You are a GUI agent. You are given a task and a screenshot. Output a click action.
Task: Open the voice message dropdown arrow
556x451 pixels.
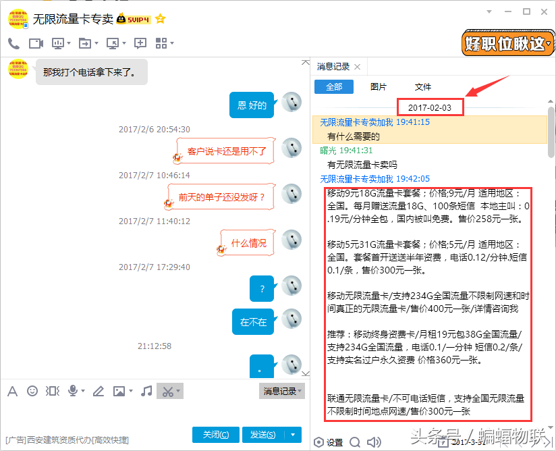83,390
